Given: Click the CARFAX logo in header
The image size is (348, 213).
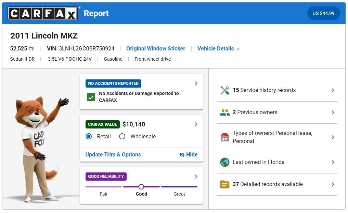Looking at the screenshot, I should coord(43,13).
